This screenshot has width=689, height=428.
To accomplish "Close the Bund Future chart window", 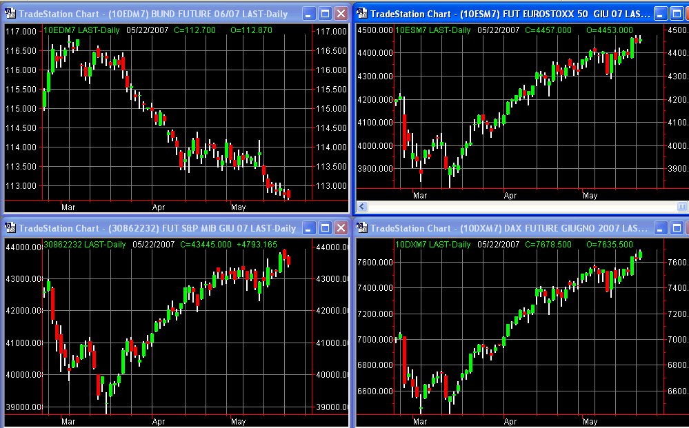I will pyautogui.click(x=341, y=14).
